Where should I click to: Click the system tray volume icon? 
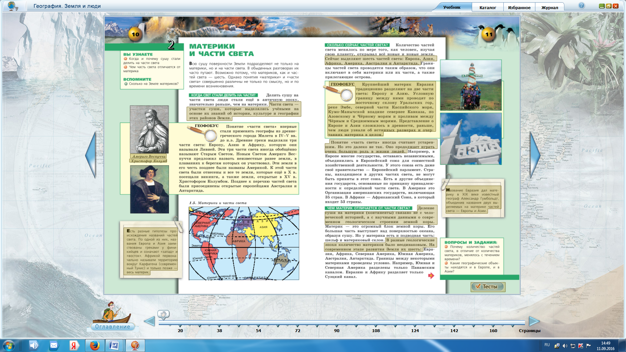click(565, 346)
